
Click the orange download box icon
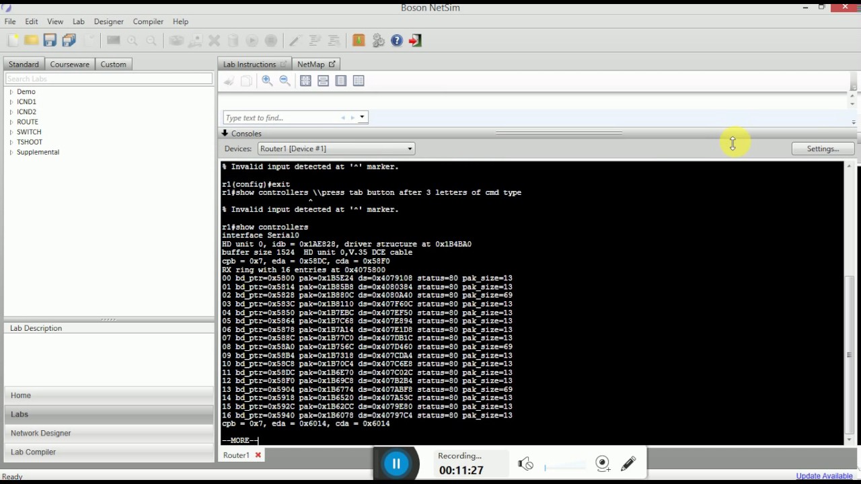[x=359, y=40]
